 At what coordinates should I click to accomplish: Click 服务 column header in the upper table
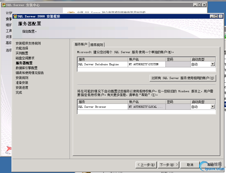click(103, 59)
